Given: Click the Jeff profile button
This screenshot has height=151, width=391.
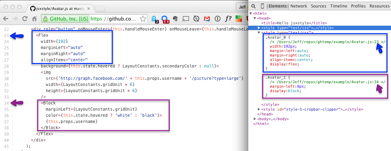Looking at the screenshot, I should click(242, 7).
